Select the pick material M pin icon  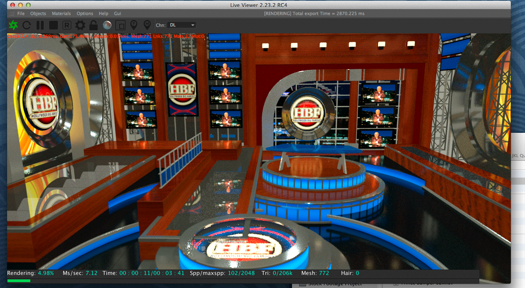coord(147,25)
